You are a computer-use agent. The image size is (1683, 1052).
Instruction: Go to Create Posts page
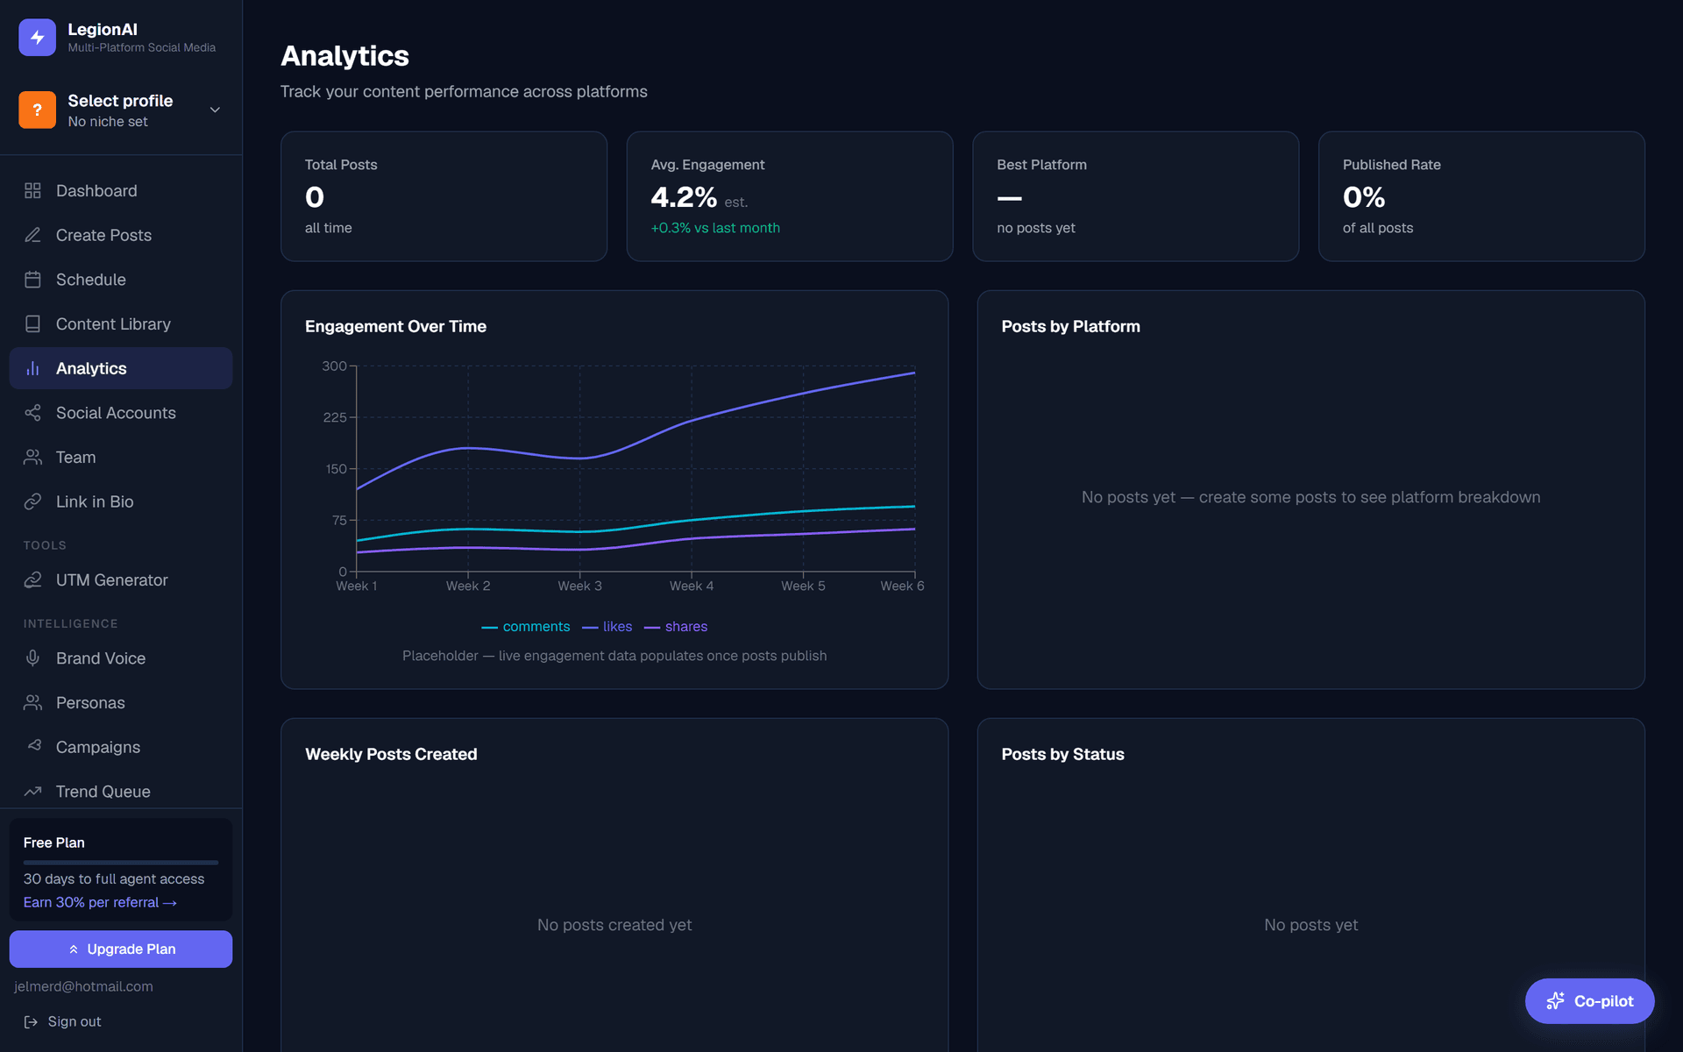[x=121, y=235]
